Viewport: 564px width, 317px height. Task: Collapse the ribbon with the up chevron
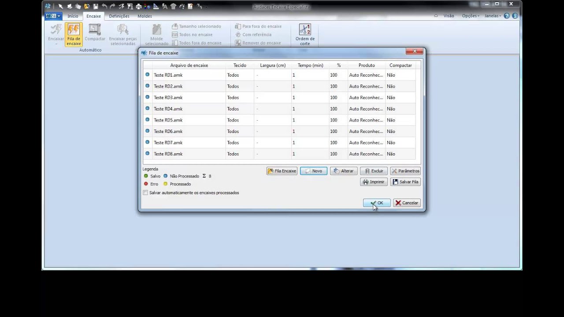pyautogui.click(x=436, y=16)
